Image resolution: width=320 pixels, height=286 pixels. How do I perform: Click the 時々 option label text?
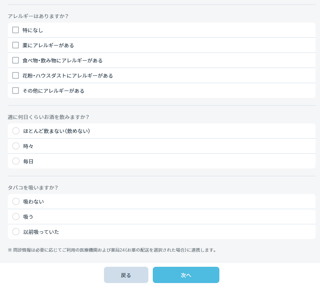click(x=28, y=146)
